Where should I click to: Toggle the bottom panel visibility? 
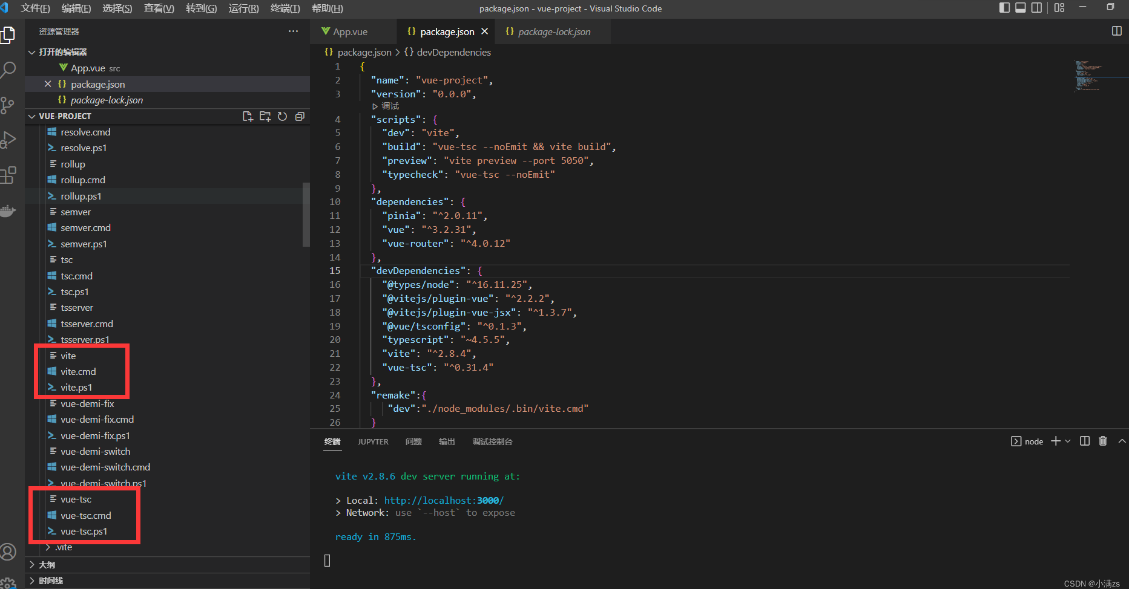[1021, 8]
